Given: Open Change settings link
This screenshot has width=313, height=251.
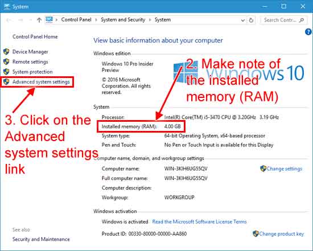Looking at the screenshot, I should tap(284, 168).
